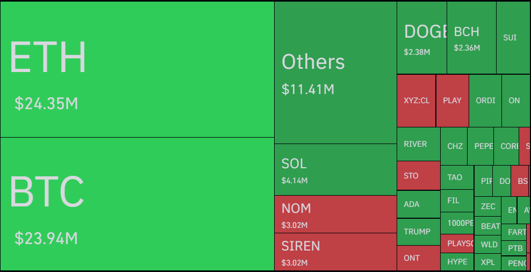The width and height of the screenshot is (531, 272).
Task: Click the SUI tile
Action: 513,38
